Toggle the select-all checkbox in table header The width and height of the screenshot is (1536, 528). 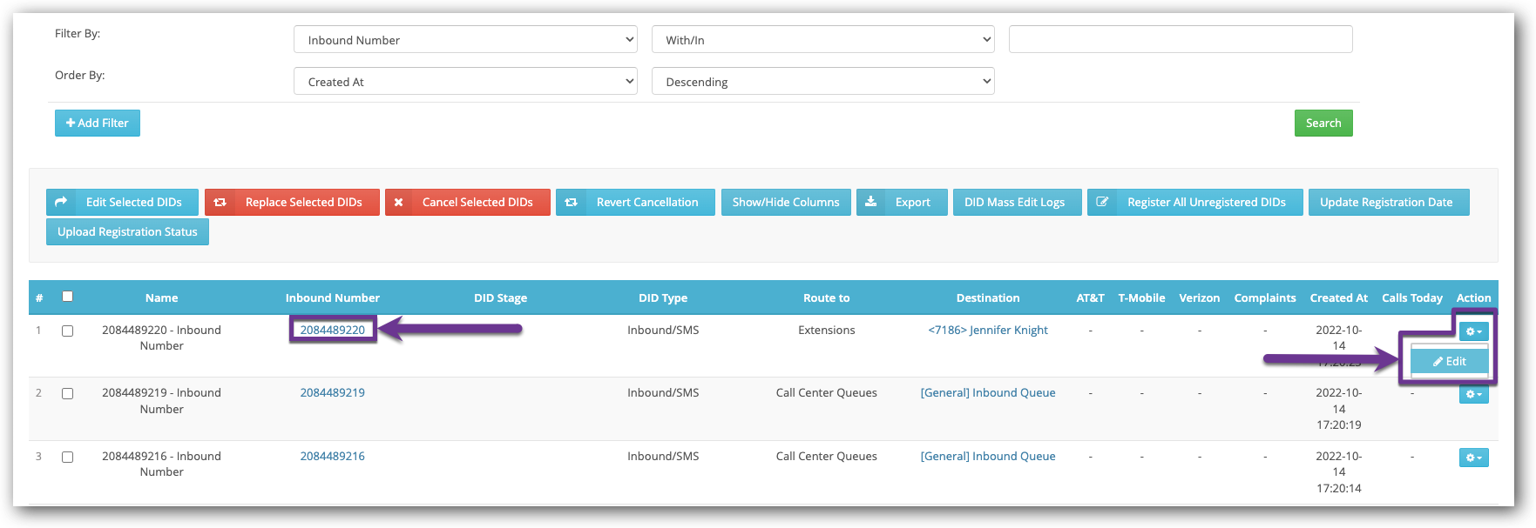(x=68, y=297)
